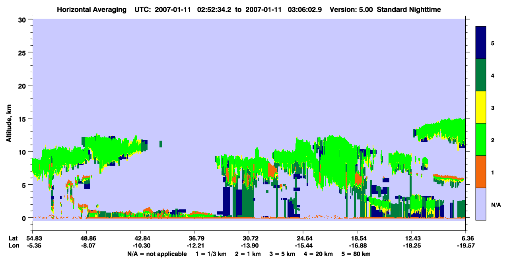Click the yellow colorbar segment labeled 3

[x=481, y=107]
